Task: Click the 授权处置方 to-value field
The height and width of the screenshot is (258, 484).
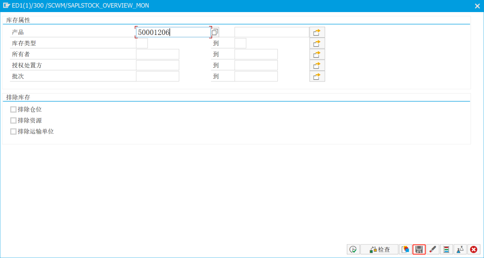Action: tap(256, 65)
